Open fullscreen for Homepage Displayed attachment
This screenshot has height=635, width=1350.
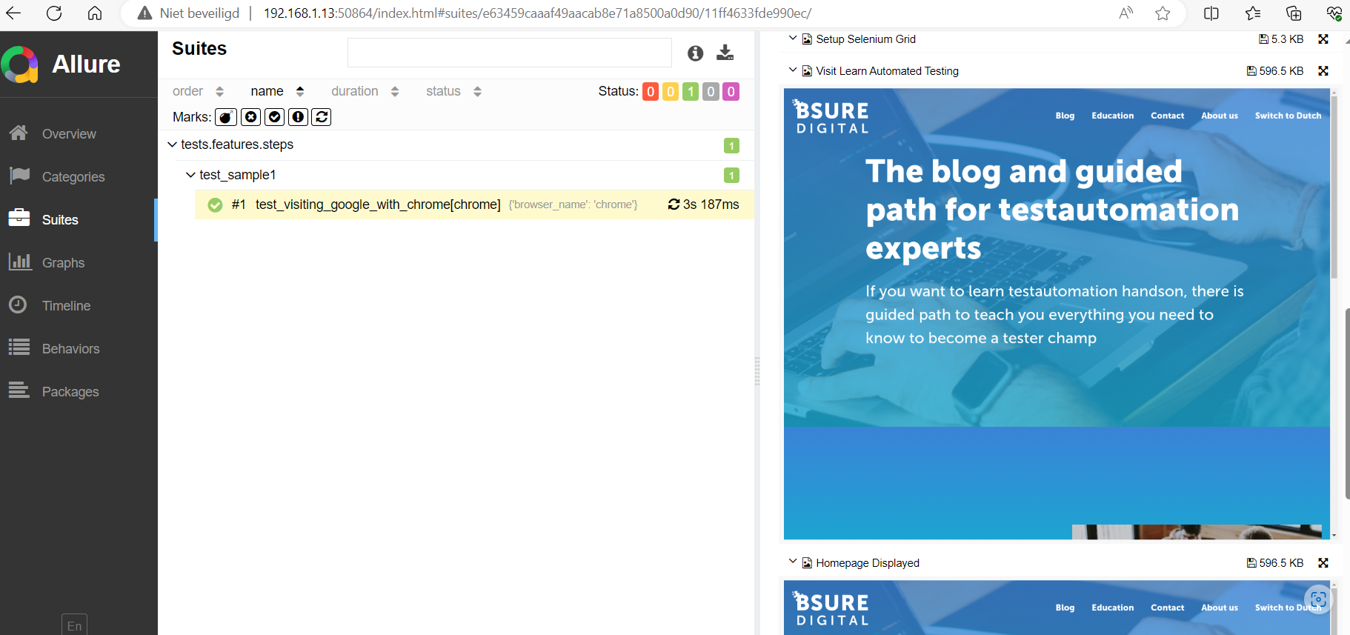point(1323,563)
